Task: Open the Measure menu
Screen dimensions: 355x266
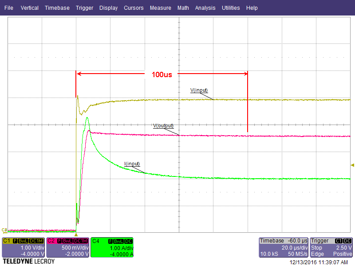Action: [x=161, y=8]
